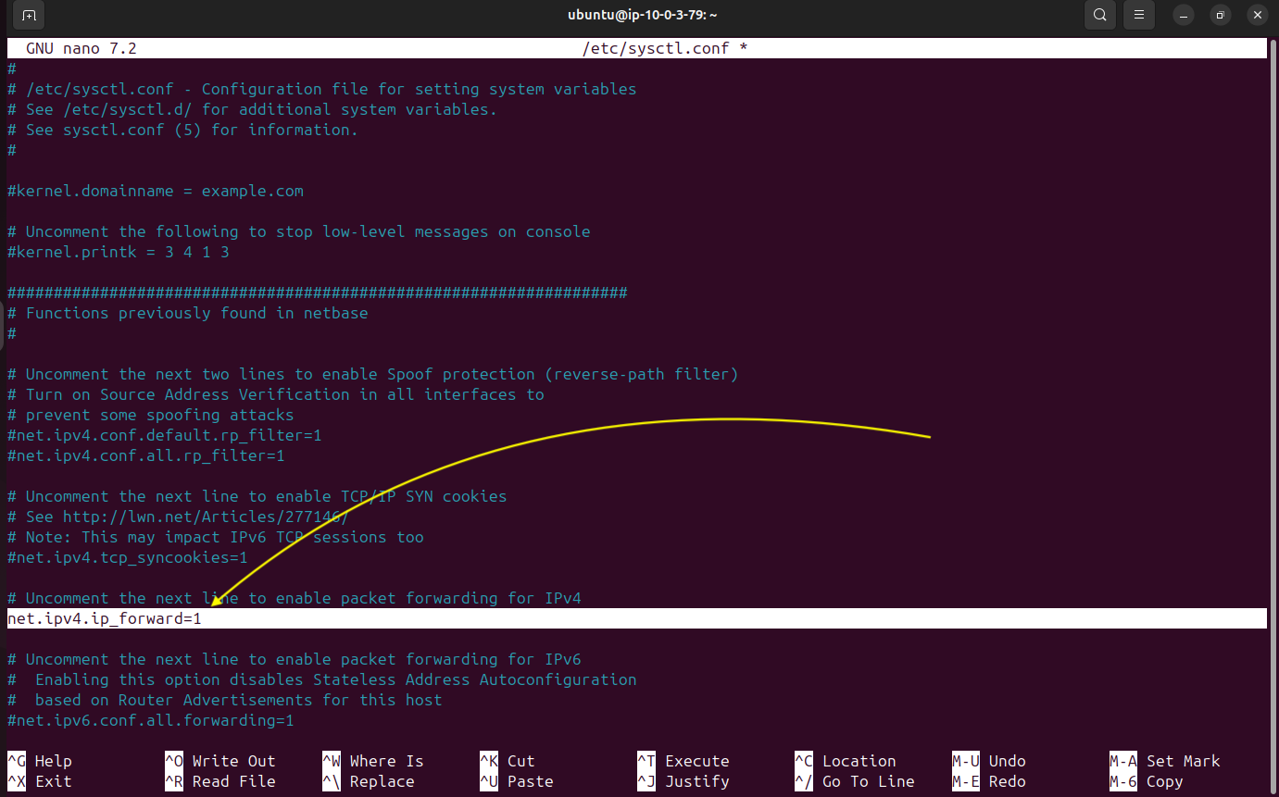
Task: Select the ^K Cut shortcut label
Action: coord(507,761)
